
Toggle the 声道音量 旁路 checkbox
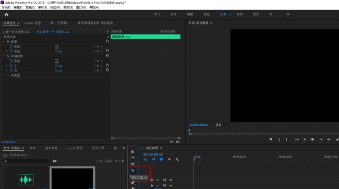click(x=56, y=61)
